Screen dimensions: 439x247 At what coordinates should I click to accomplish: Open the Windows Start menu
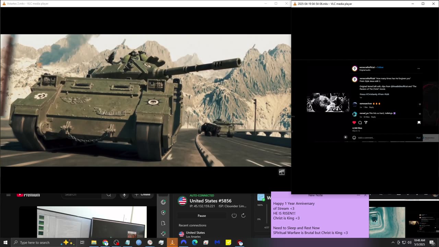click(5, 243)
